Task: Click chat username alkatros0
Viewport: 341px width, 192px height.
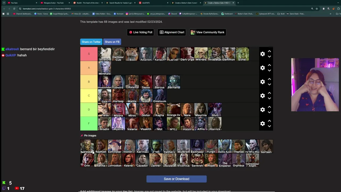Action: (12, 49)
